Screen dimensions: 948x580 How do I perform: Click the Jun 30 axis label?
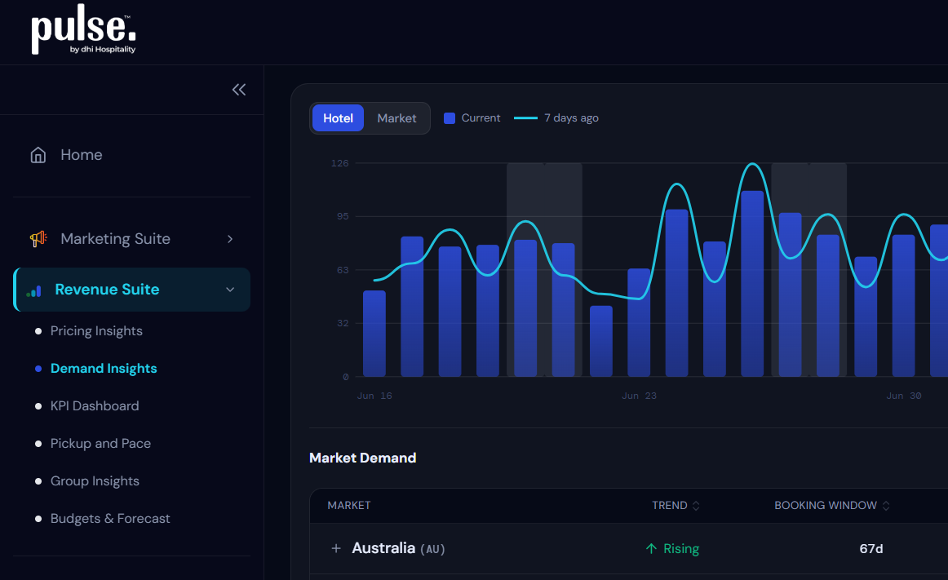(x=904, y=396)
